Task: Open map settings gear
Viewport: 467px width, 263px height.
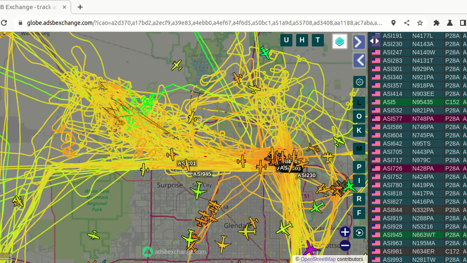Action: (359, 82)
